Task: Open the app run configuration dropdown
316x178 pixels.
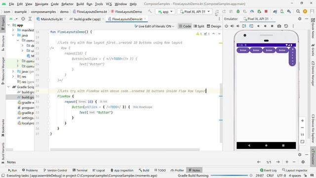Action: (x=165, y=11)
